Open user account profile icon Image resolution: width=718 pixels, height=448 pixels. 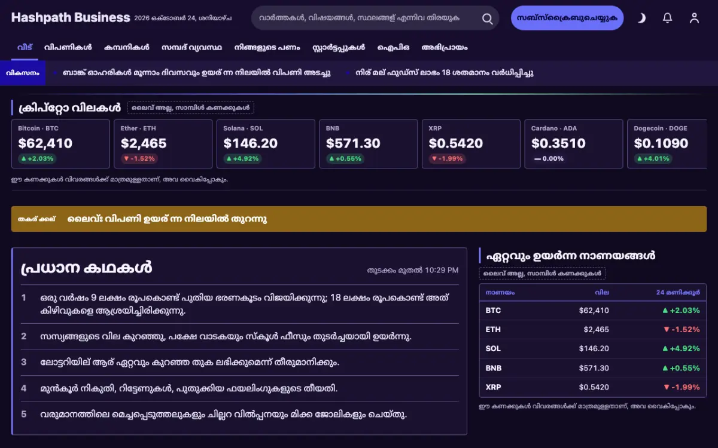point(694,18)
